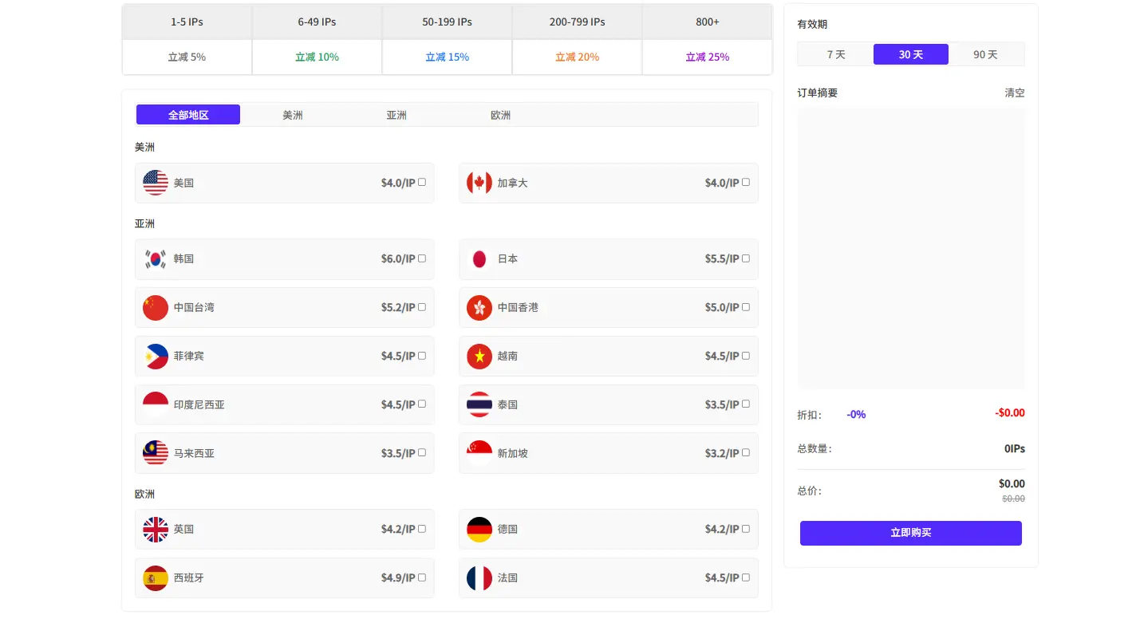Tick the 新加坡 $3.2/IP checkbox

pyautogui.click(x=746, y=452)
